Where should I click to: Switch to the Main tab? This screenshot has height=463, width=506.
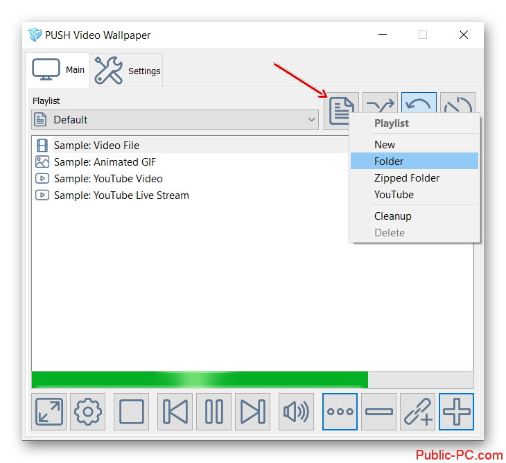point(58,70)
